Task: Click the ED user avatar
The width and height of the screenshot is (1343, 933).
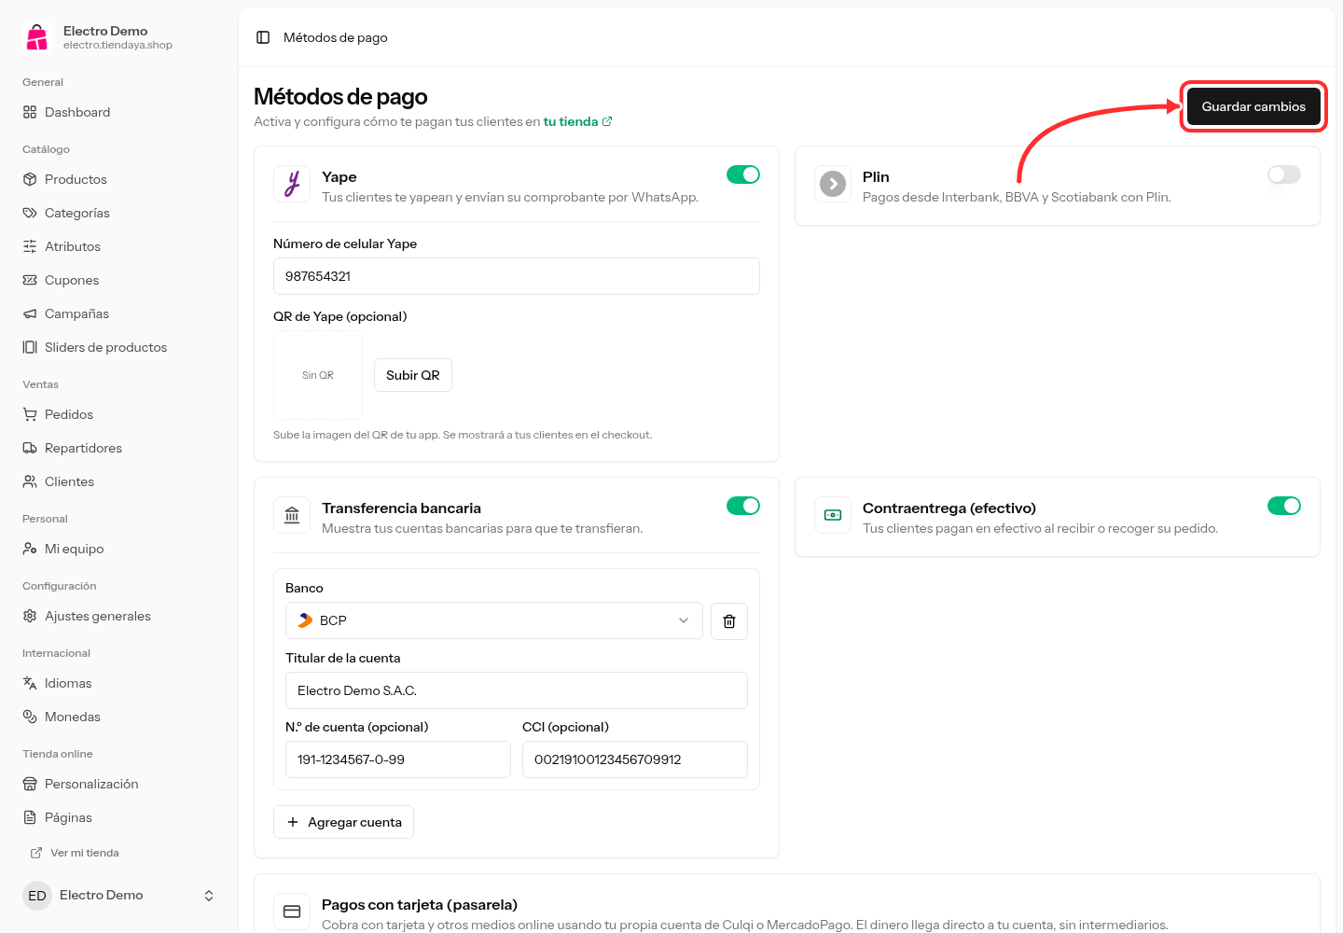Action: point(37,896)
